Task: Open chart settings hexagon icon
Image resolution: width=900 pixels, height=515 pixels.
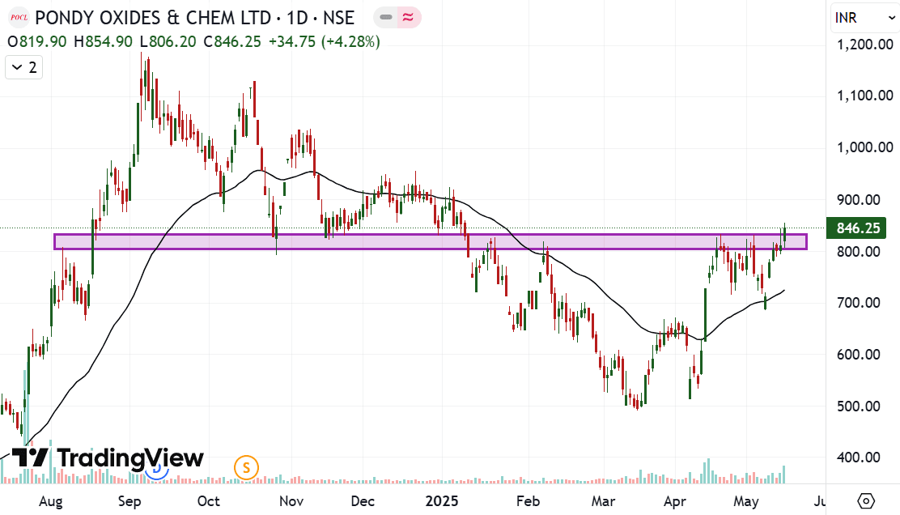Action: 865,501
